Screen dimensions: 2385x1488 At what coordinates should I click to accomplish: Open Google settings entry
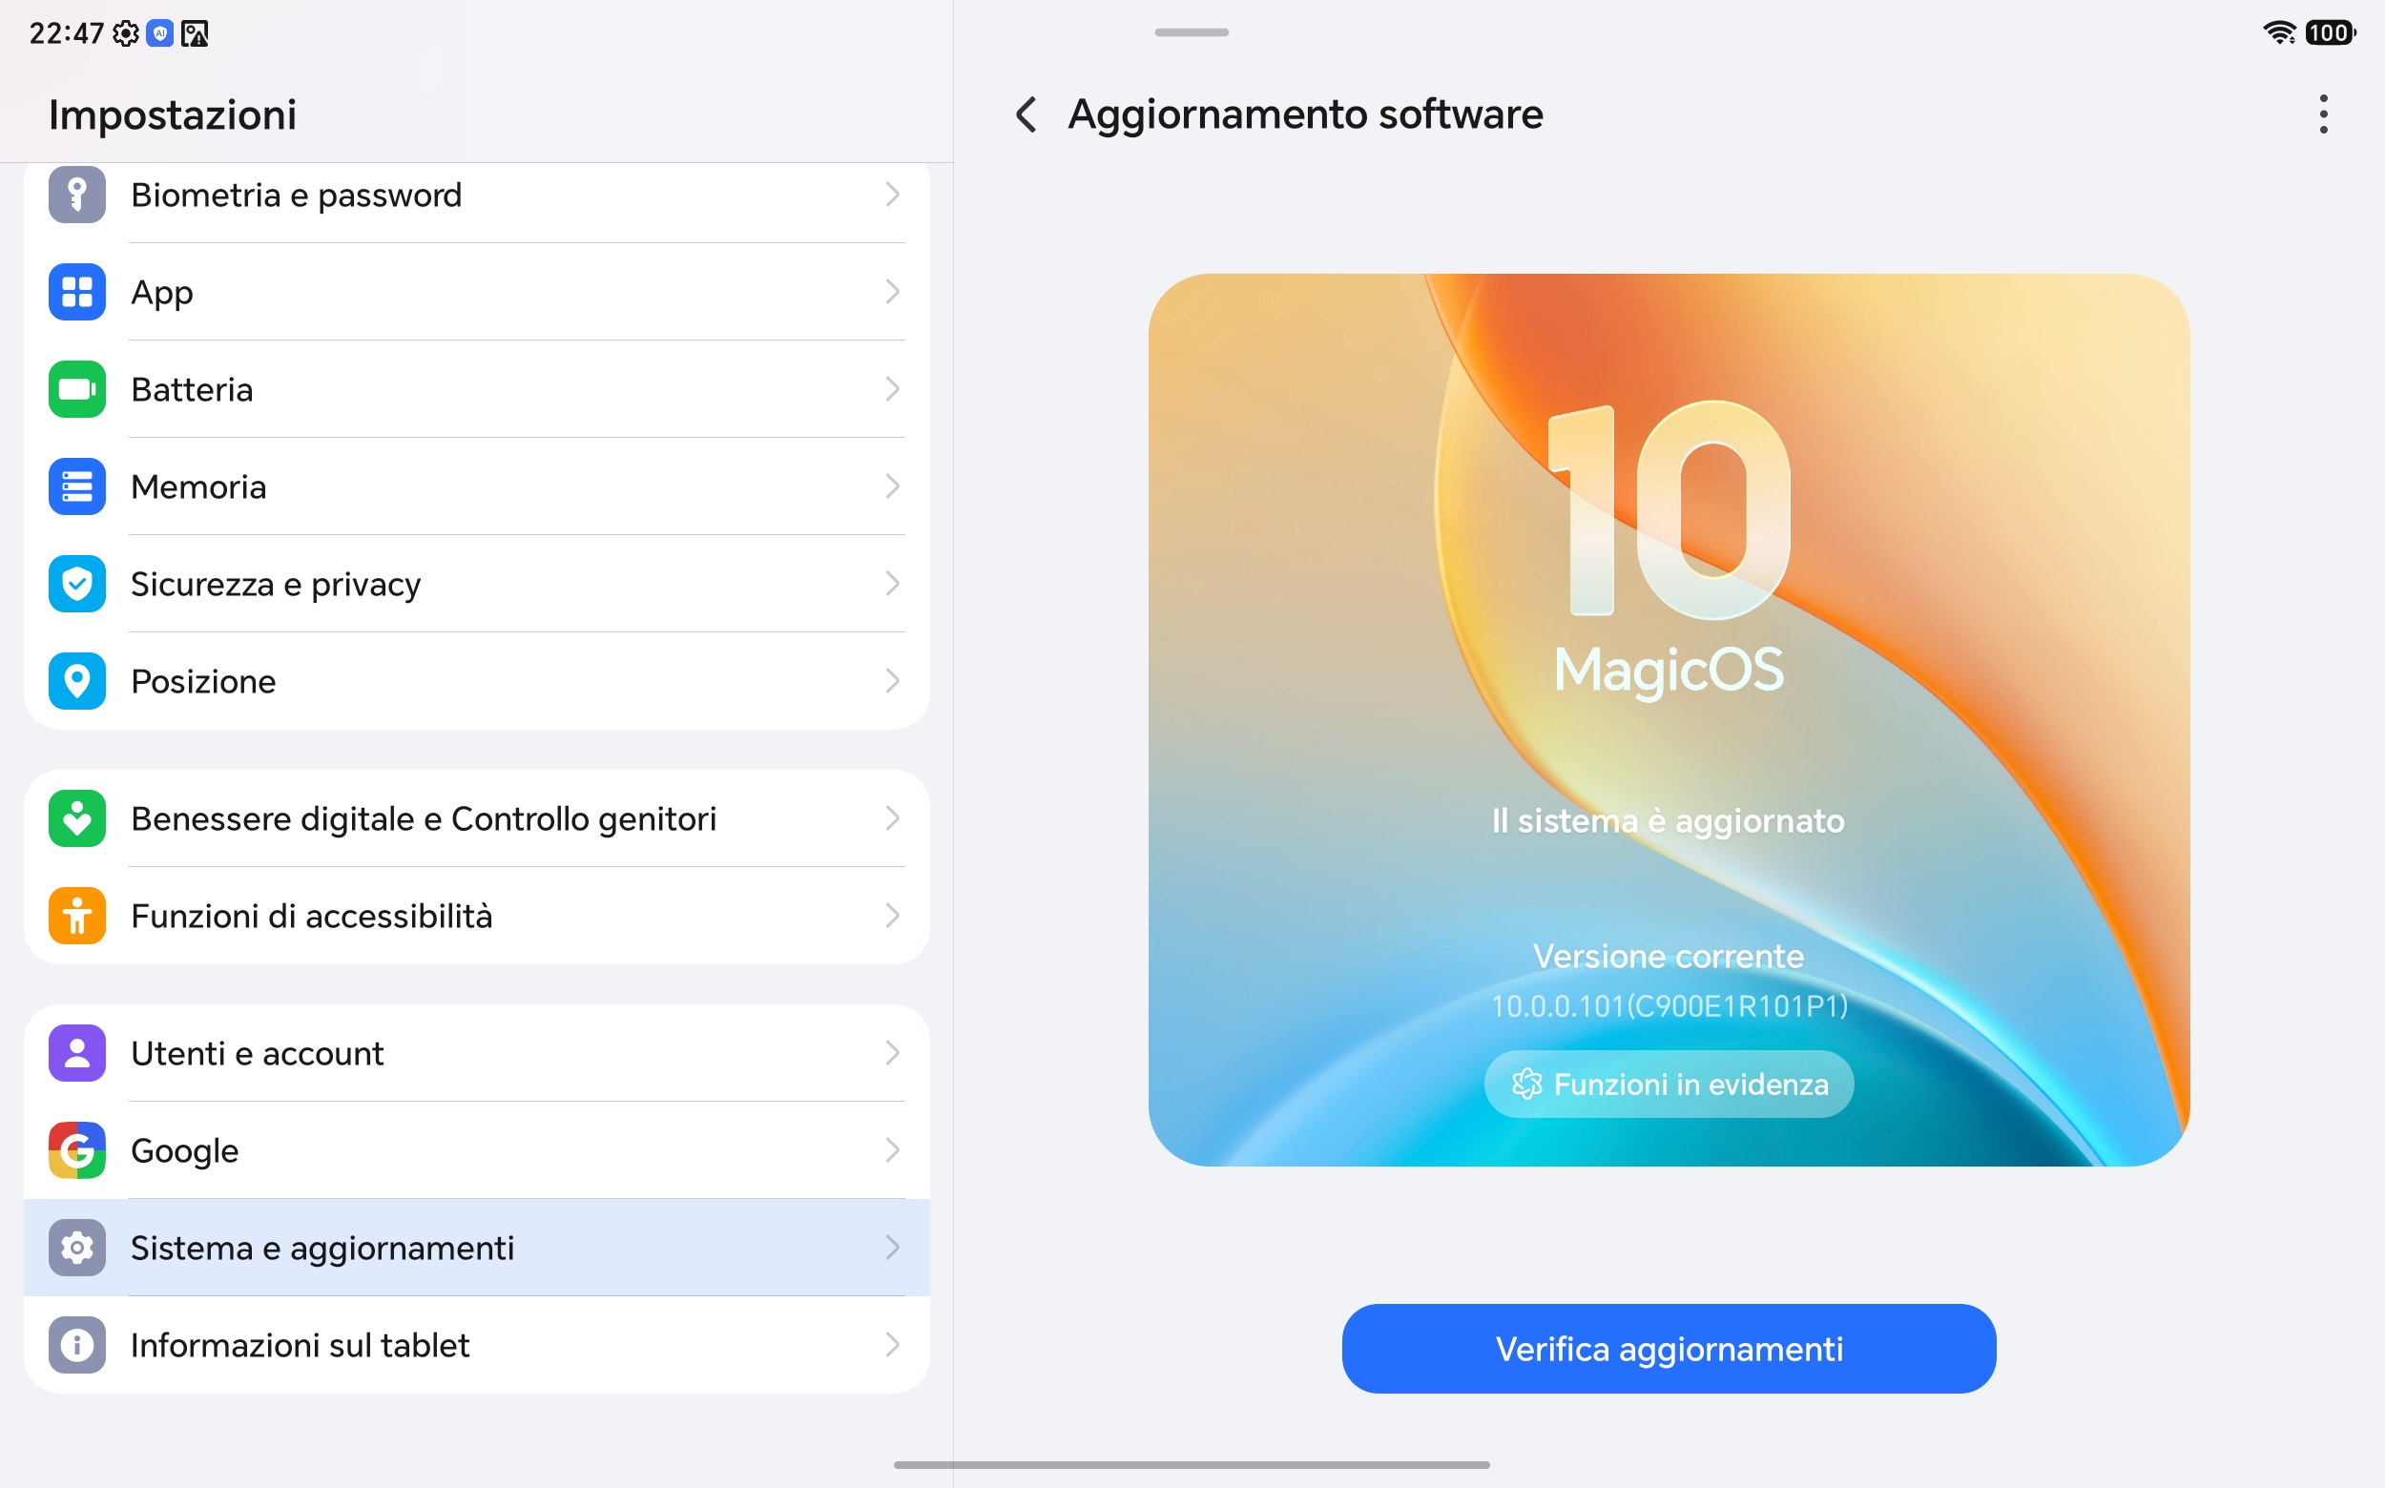click(x=476, y=1150)
